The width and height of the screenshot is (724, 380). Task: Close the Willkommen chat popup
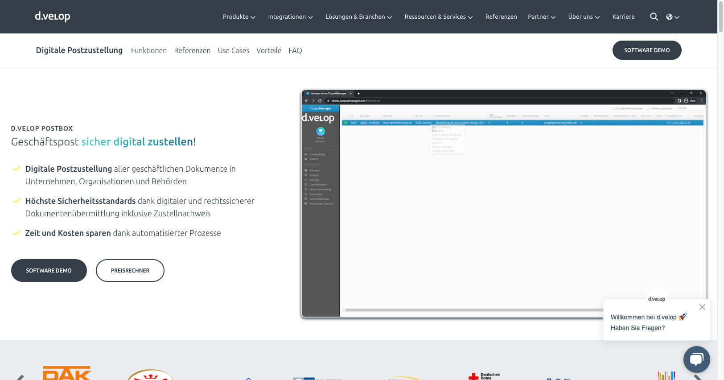pos(702,307)
